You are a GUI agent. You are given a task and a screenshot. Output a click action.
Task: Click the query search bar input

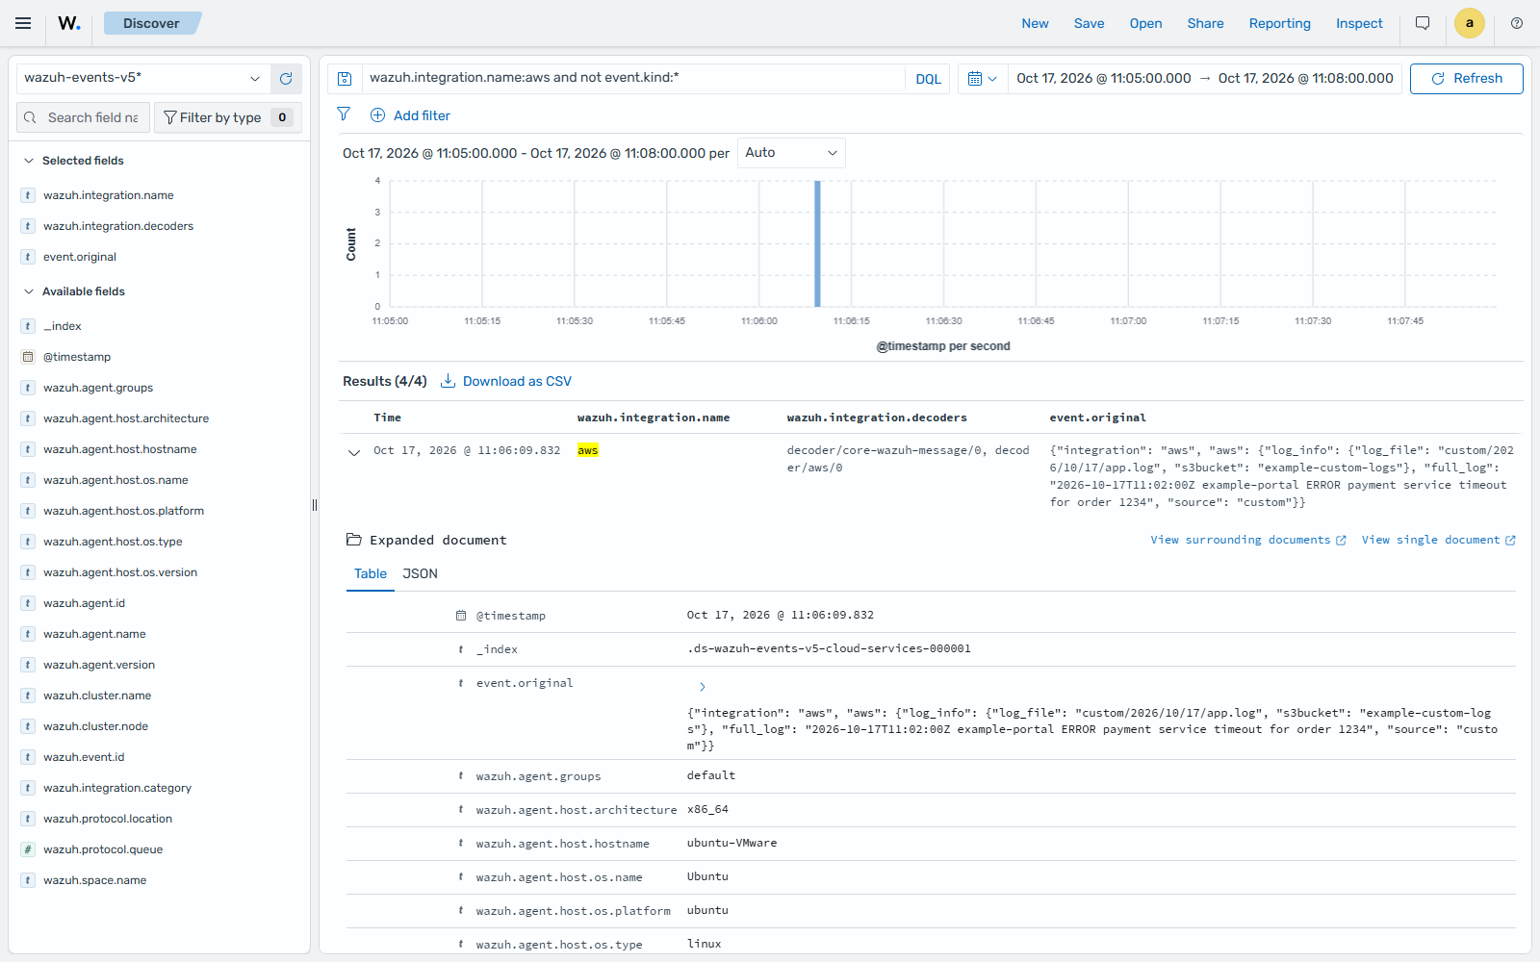tap(633, 78)
